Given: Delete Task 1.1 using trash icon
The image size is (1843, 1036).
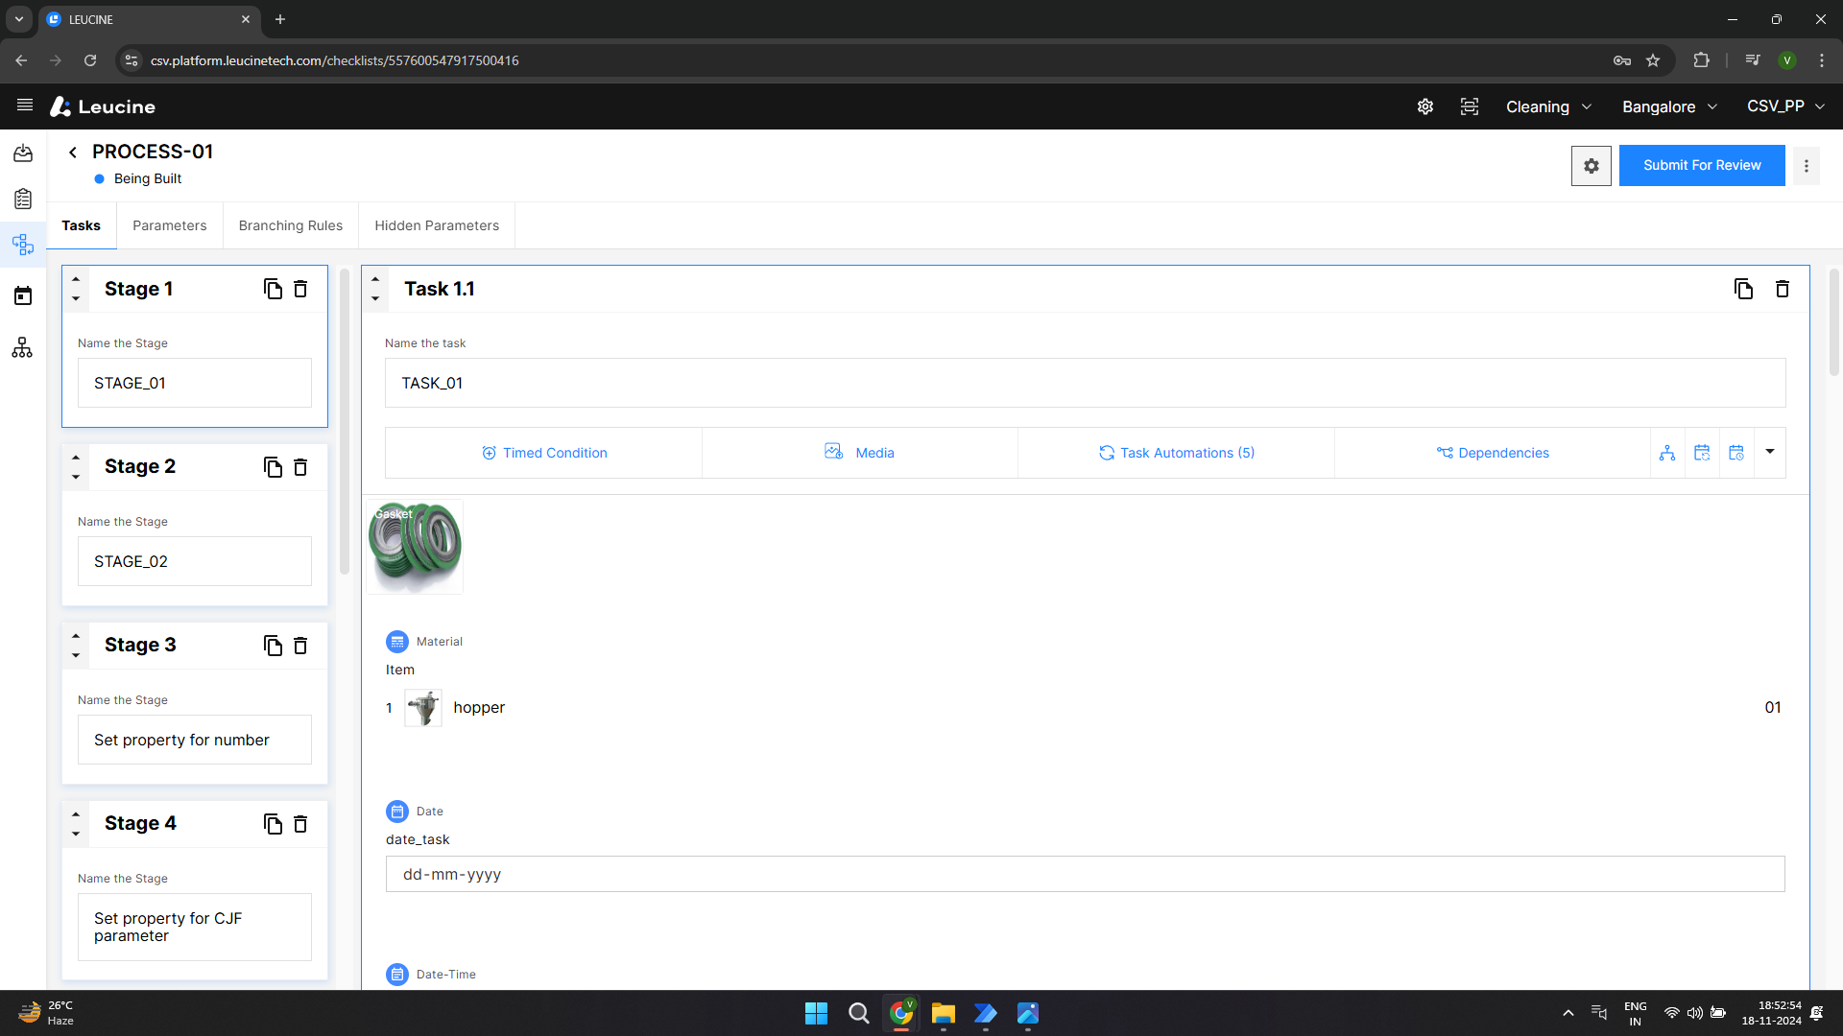Looking at the screenshot, I should 1783,289.
